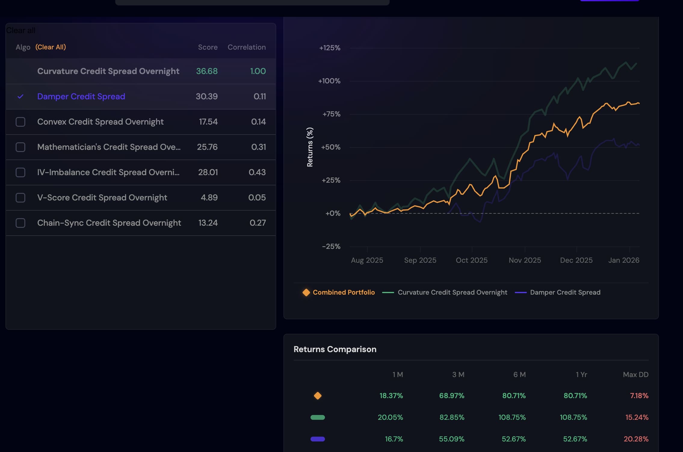This screenshot has width=683, height=452.
Task: Click the Max DD column header
Action: (635, 375)
